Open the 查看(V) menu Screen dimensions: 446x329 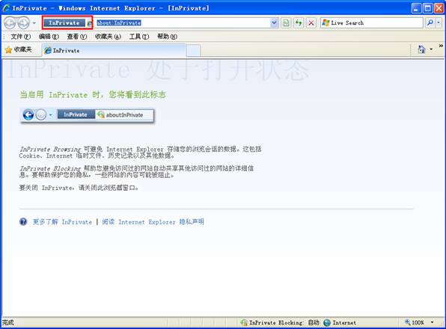[x=77, y=37]
